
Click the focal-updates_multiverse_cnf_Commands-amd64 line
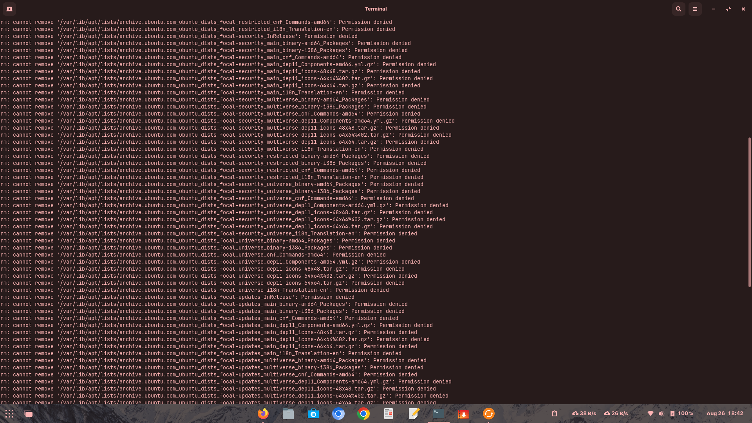tap(209, 375)
